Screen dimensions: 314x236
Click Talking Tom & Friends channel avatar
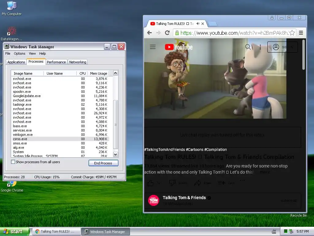coord(154,200)
